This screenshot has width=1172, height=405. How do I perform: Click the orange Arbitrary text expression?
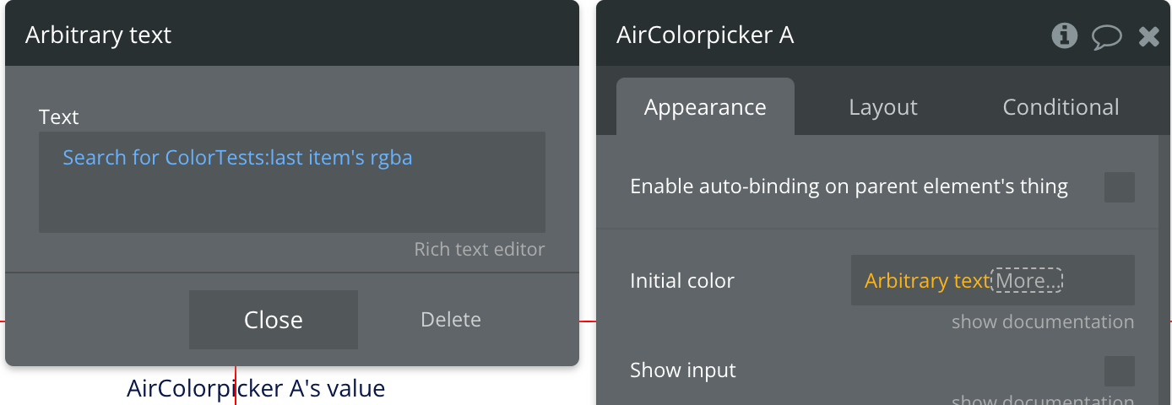(926, 281)
